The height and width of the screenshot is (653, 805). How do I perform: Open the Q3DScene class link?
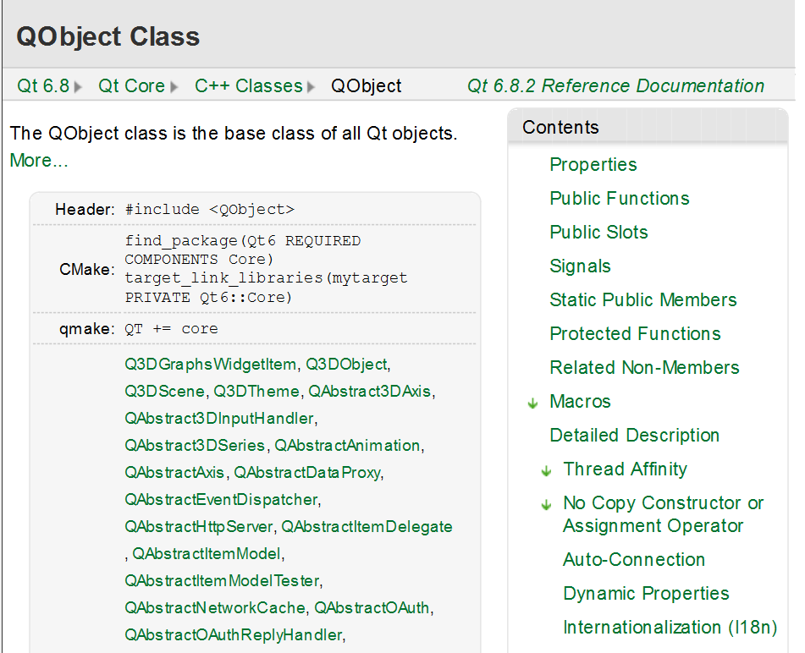[164, 392]
